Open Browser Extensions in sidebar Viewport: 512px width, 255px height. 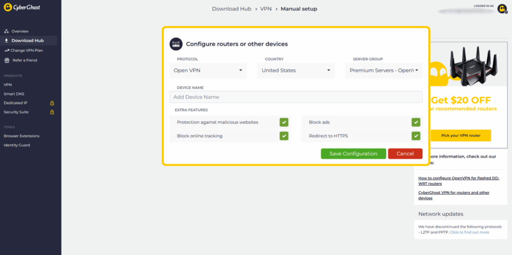[21, 136]
